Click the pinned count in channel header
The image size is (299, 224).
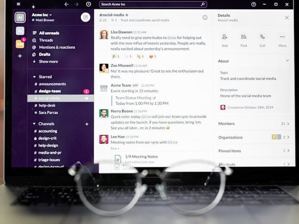click(x=114, y=20)
